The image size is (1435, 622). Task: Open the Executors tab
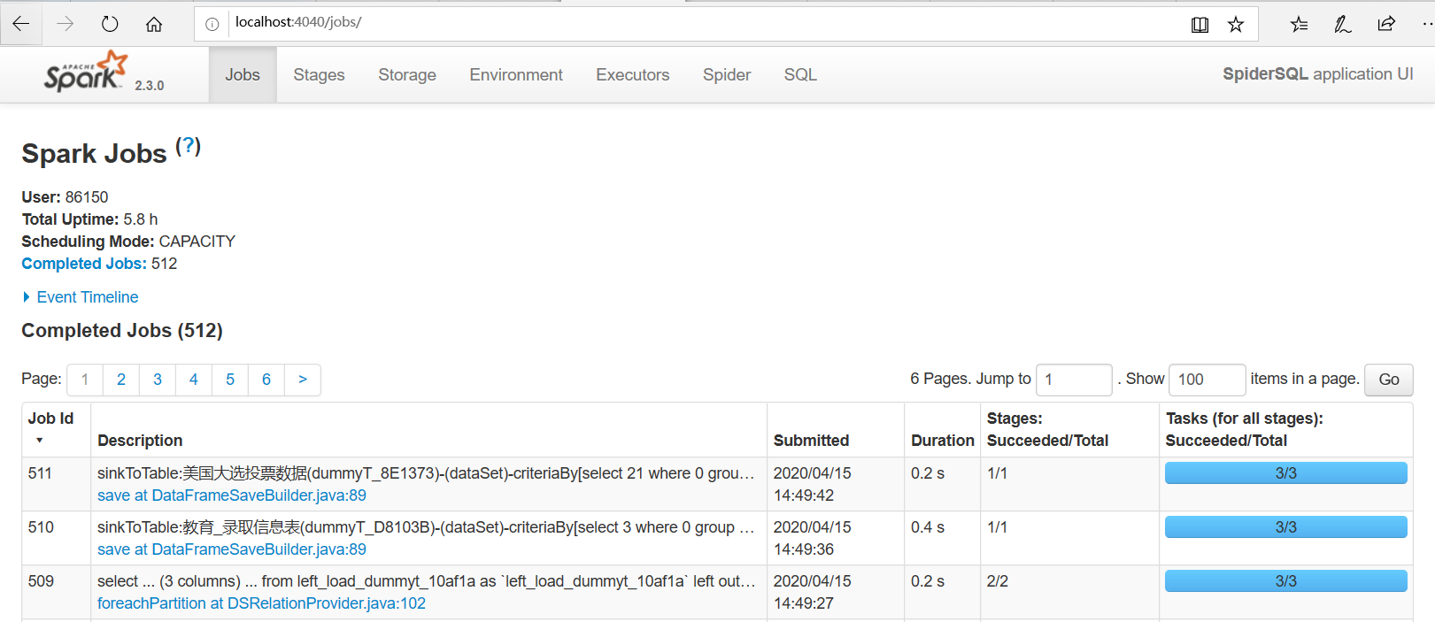(632, 75)
